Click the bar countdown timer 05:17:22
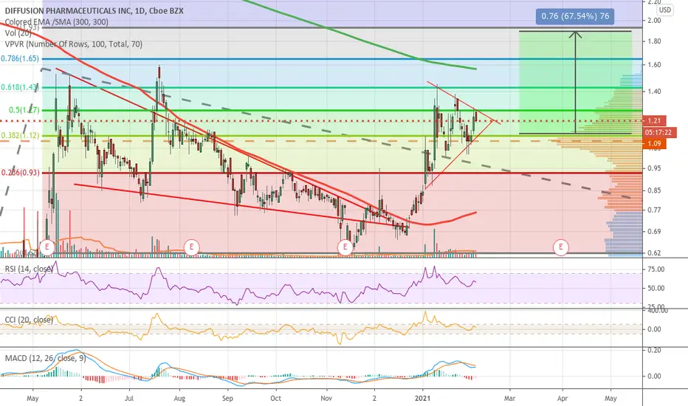 point(658,132)
